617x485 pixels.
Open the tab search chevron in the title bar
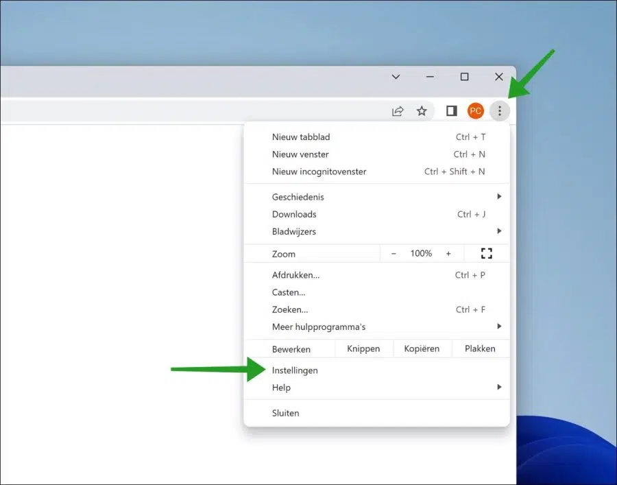396,77
